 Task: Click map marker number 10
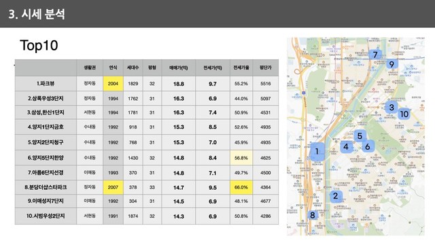click(404, 114)
